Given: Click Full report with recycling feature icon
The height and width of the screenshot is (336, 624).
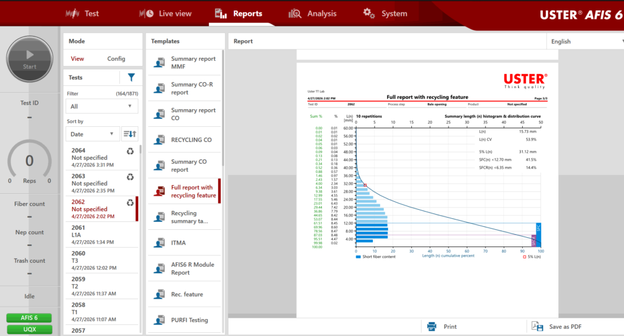Looking at the screenshot, I should point(160,191).
